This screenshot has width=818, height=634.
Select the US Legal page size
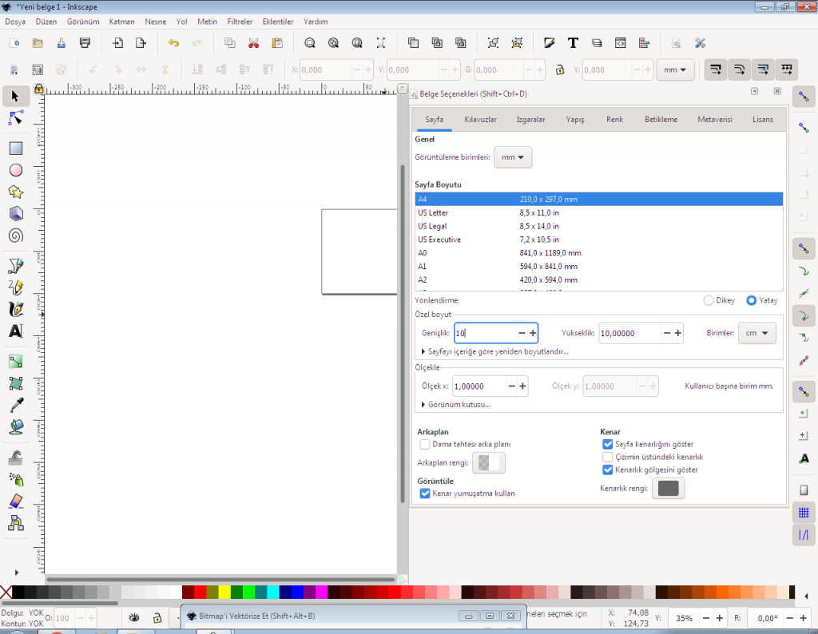[x=599, y=226]
